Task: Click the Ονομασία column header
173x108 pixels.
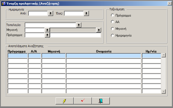Action: click(104, 51)
